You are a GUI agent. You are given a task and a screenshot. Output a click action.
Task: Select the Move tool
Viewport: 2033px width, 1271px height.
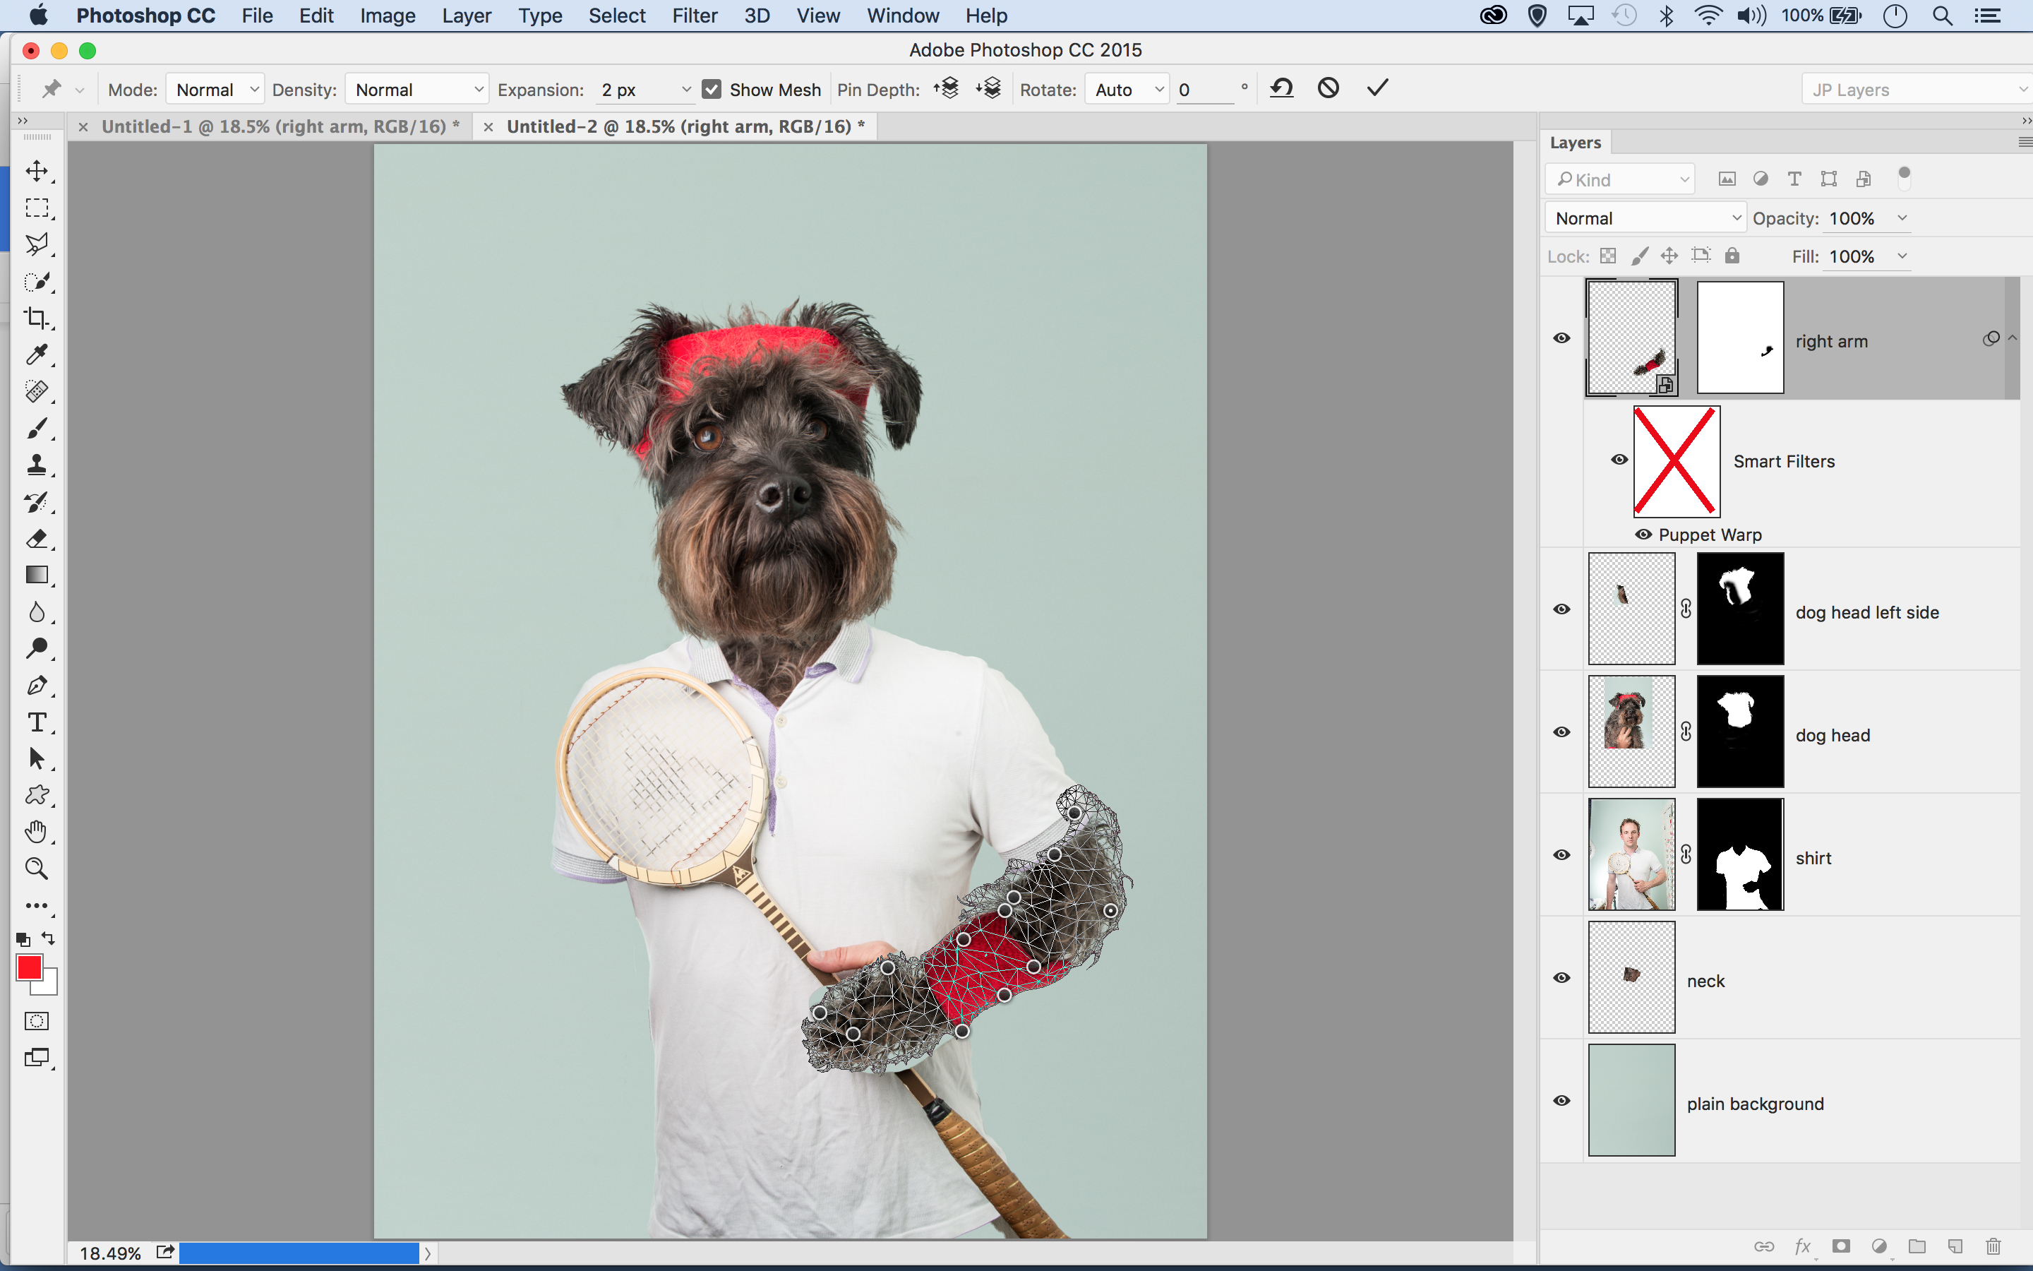click(x=36, y=172)
